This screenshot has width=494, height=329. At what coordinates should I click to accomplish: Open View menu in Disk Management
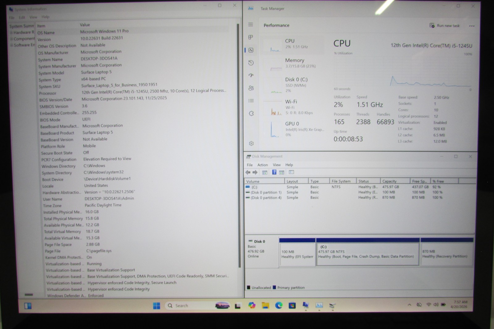click(277, 165)
